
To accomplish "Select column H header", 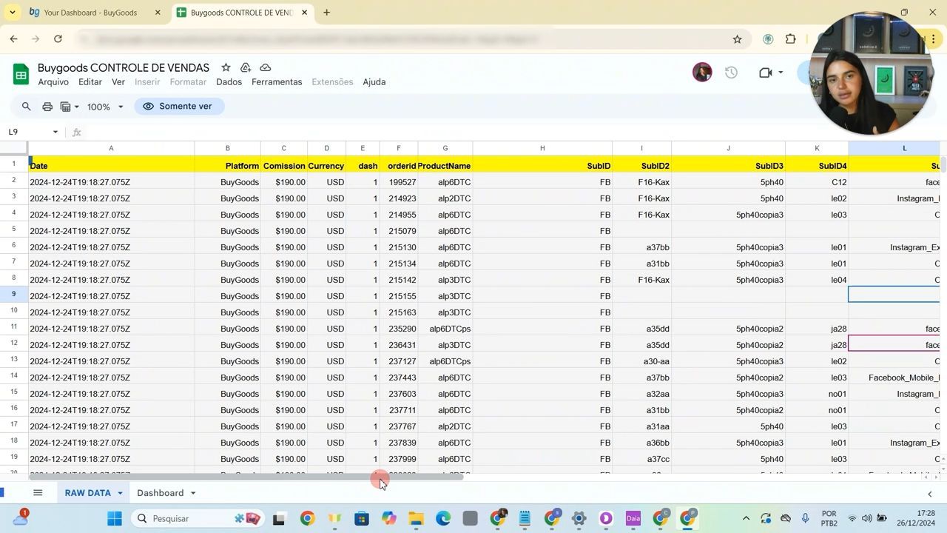I will 542,148.
